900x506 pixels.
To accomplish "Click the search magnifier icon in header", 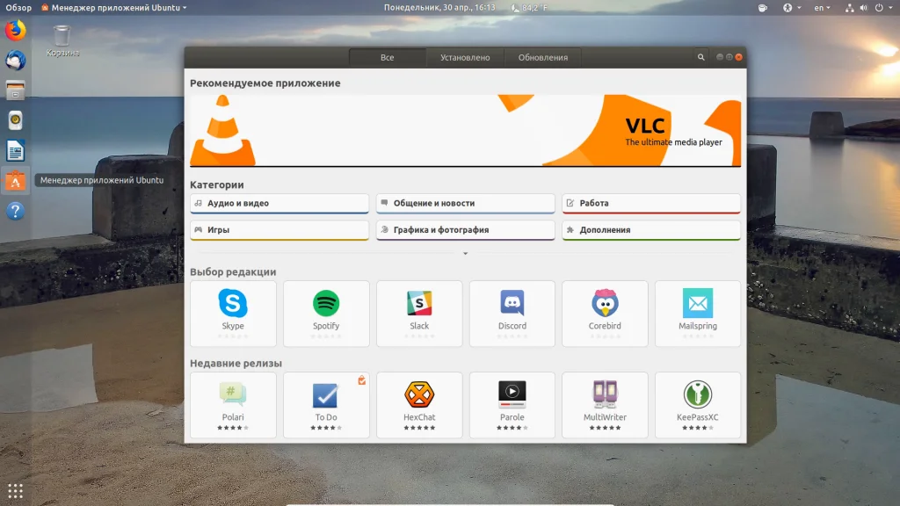I will click(700, 57).
